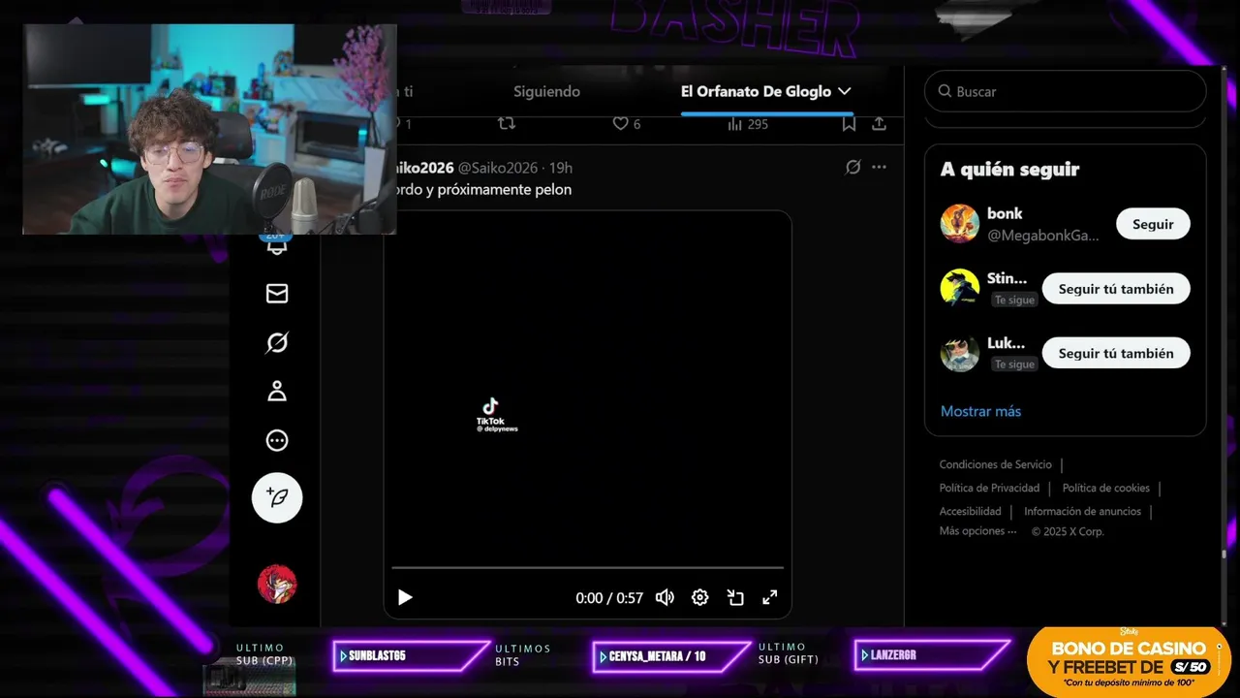The width and height of the screenshot is (1240, 698).
Task: Bookmark the post above Saiko2026 tweet
Action: 849,124
